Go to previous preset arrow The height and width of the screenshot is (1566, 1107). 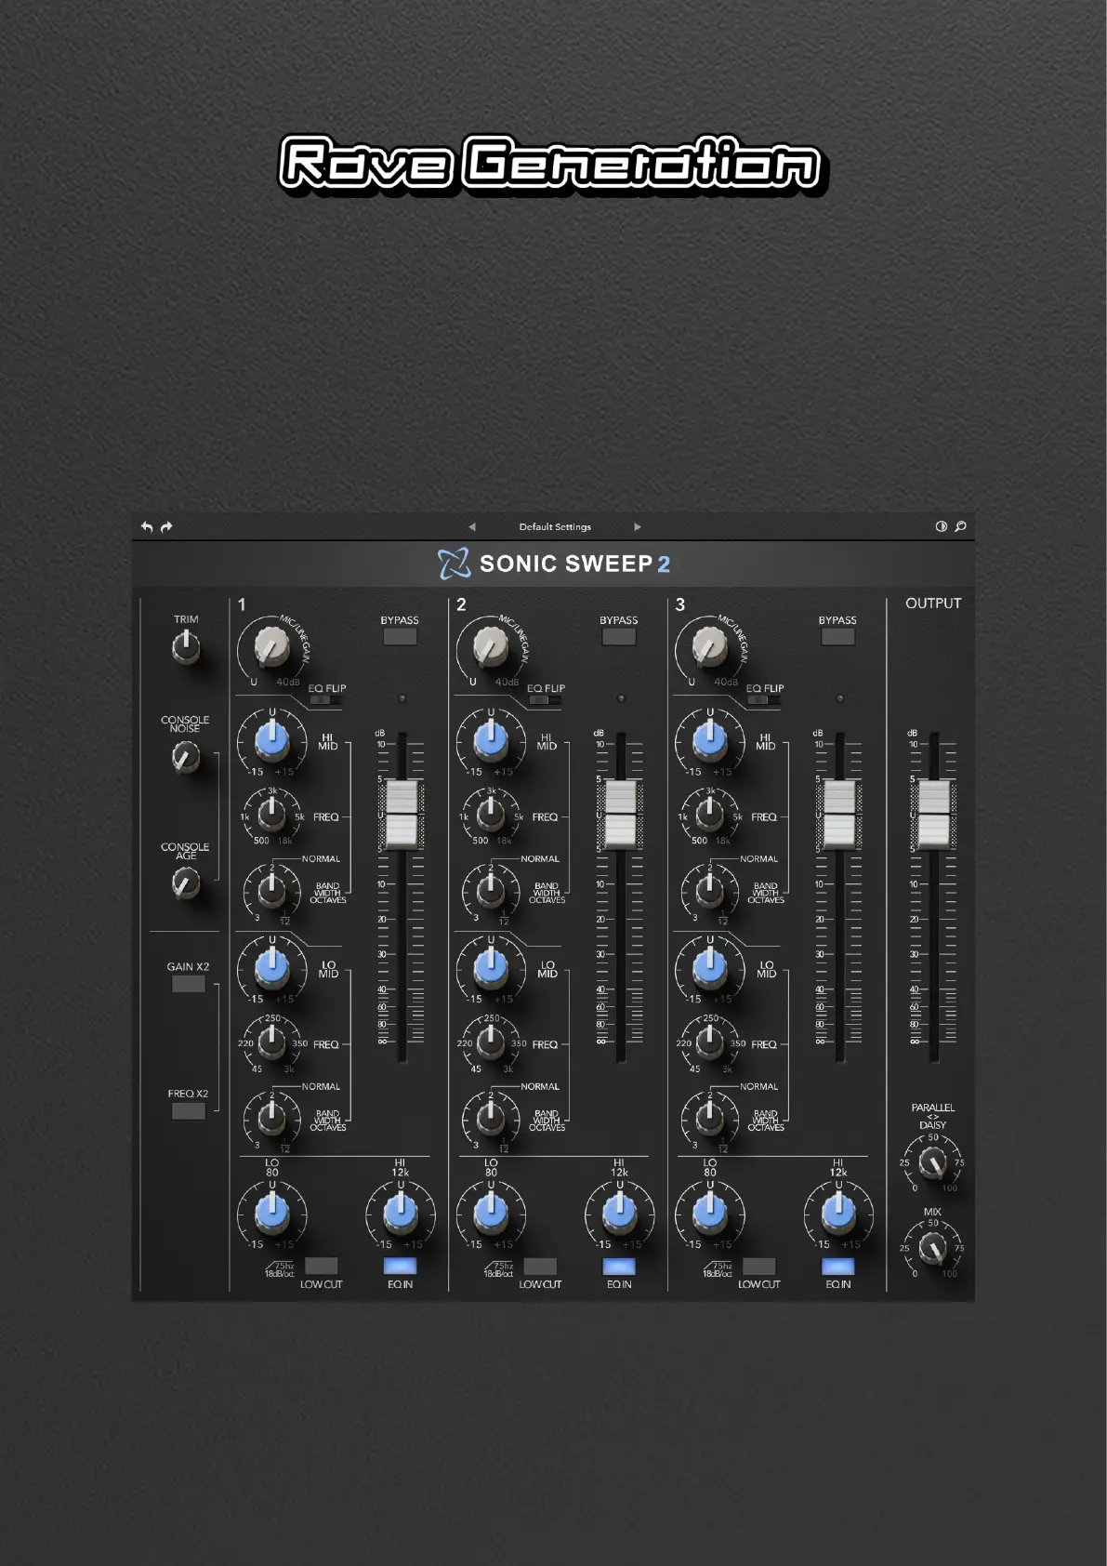click(x=472, y=527)
